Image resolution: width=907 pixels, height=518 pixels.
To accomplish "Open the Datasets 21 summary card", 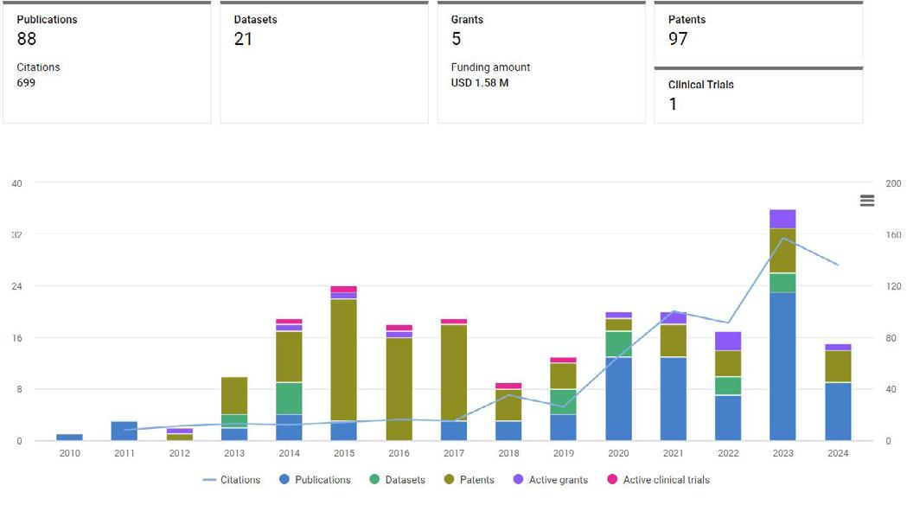I will (324, 62).
